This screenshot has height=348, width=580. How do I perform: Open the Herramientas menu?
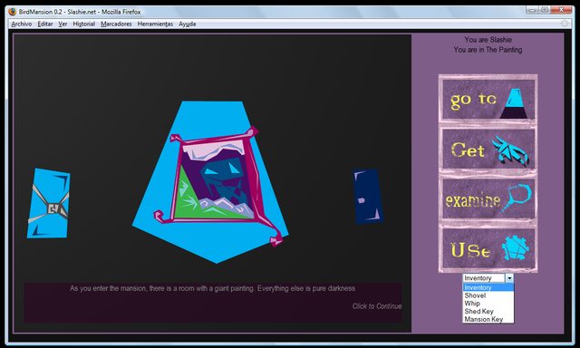pyautogui.click(x=155, y=24)
